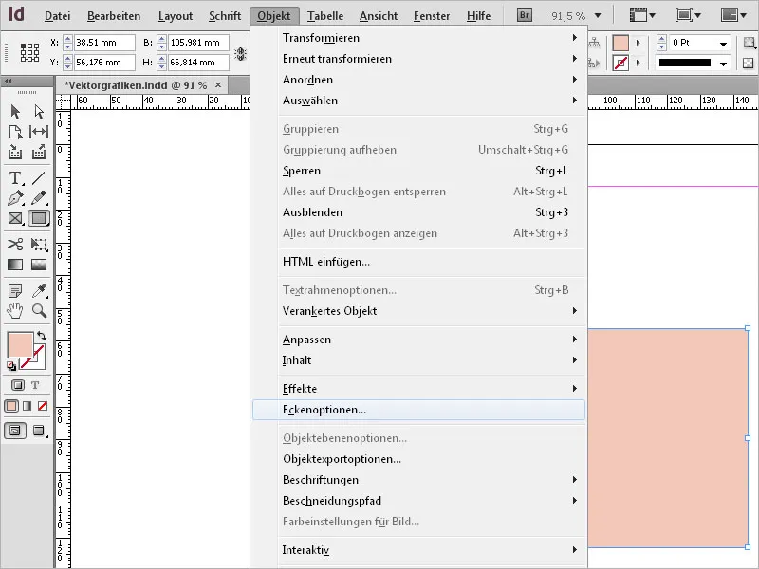Close the Vektorgrafiken.indd tab
The width and height of the screenshot is (759, 569).
point(218,85)
